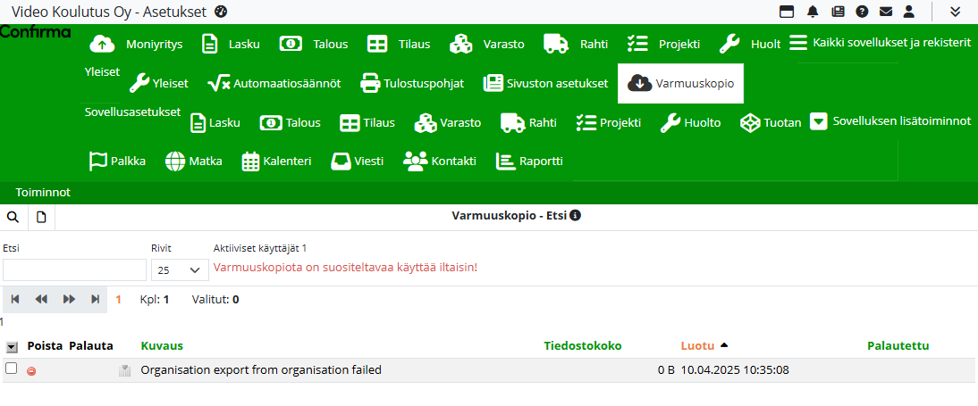The width and height of the screenshot is (978, 406).
Task: Click the notification bell icon
Action: coord(813,12)
